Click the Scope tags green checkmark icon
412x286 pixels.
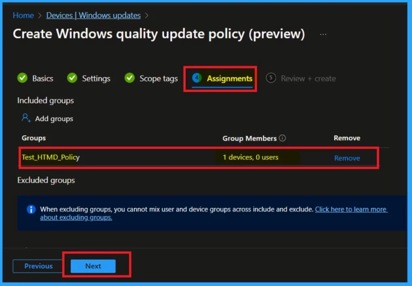click(x=130, y=78)
